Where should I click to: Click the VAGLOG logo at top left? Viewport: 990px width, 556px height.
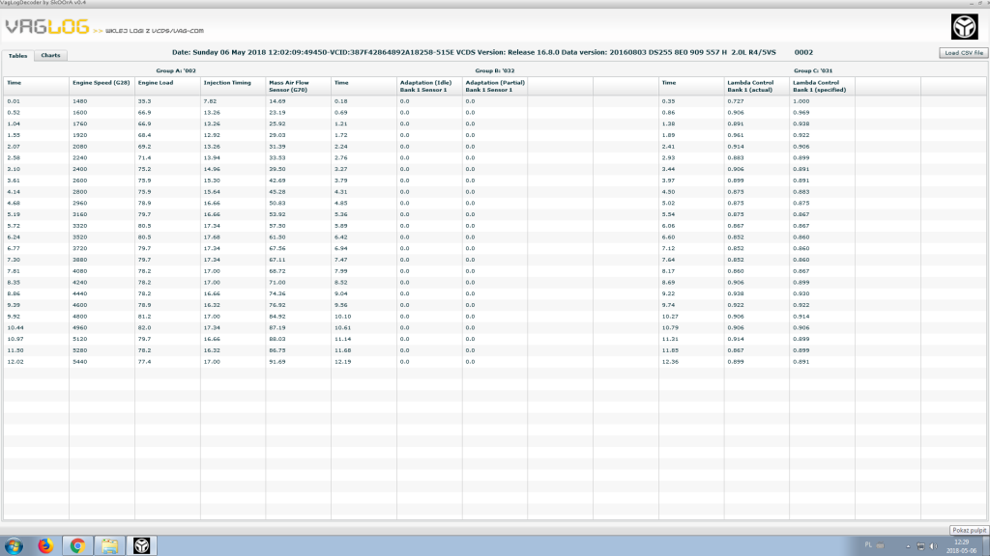click(47, 26)
